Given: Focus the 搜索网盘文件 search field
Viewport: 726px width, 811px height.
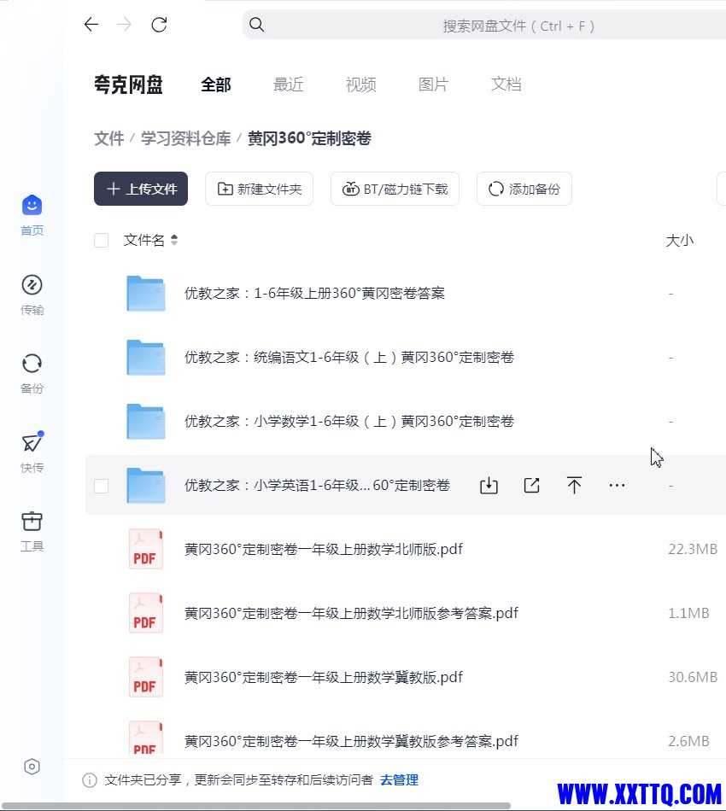Looking at the screenshot, I should coord(483,25).
